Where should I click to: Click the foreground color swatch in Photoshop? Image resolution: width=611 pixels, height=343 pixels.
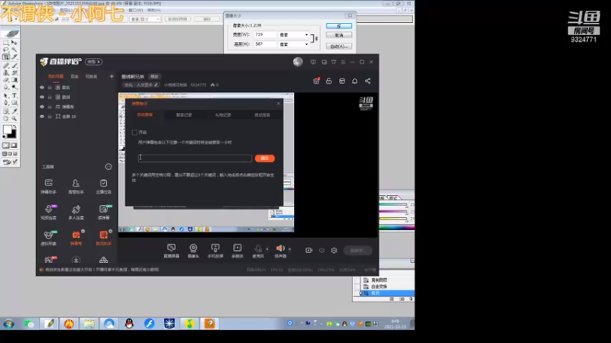click(7, 130)
